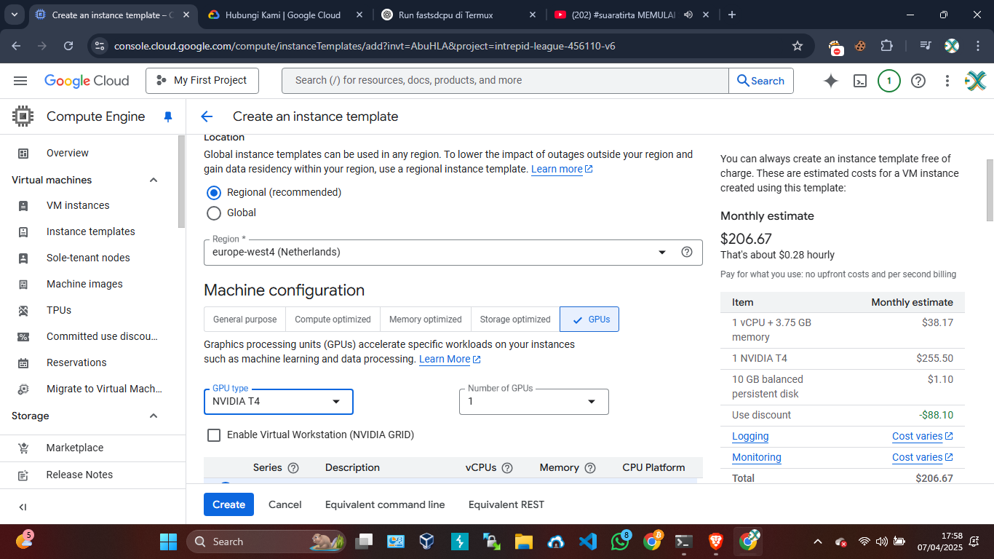Image resolution: width=994 pixels, height=559 pixels.
Task: Click the Series column help icon
Action: point(293,468)
